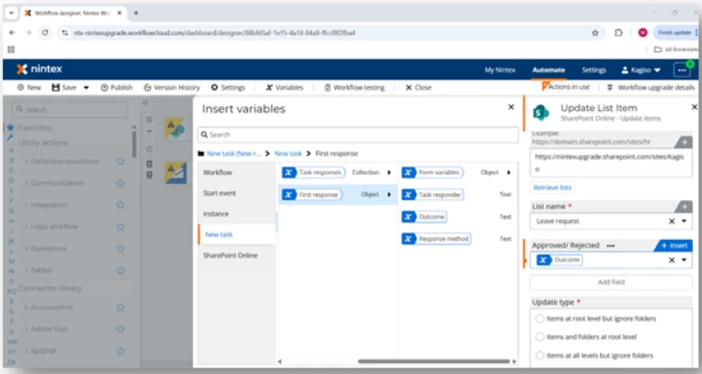
Task: Open workflow Settings in the toolbar
Action: tap(229, 87)
